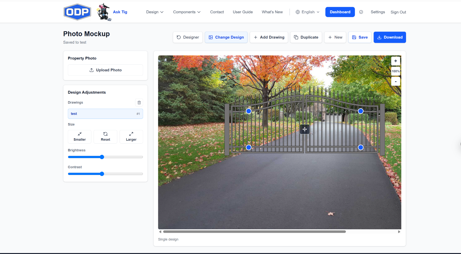Viewport: 461px width, 254px height.
Task: Open Settings
Action: pyautogui.click(x=378, y=12)
